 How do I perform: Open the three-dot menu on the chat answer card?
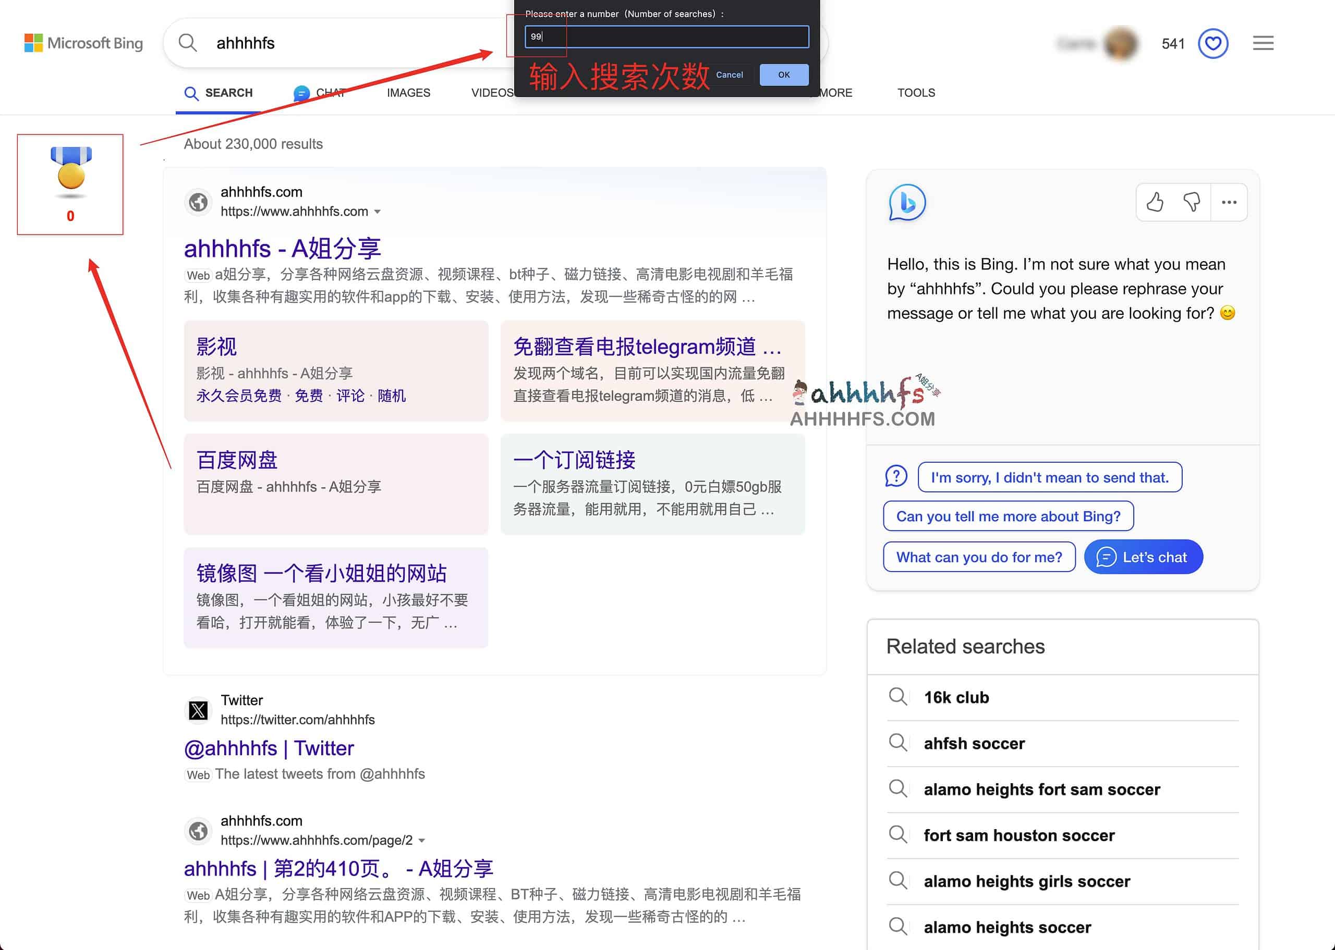click(1229, 202)
